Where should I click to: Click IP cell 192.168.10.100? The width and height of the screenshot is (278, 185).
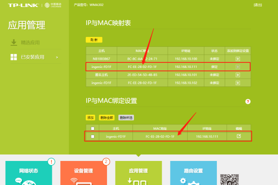pyautogui.click(x=186, y=59)
